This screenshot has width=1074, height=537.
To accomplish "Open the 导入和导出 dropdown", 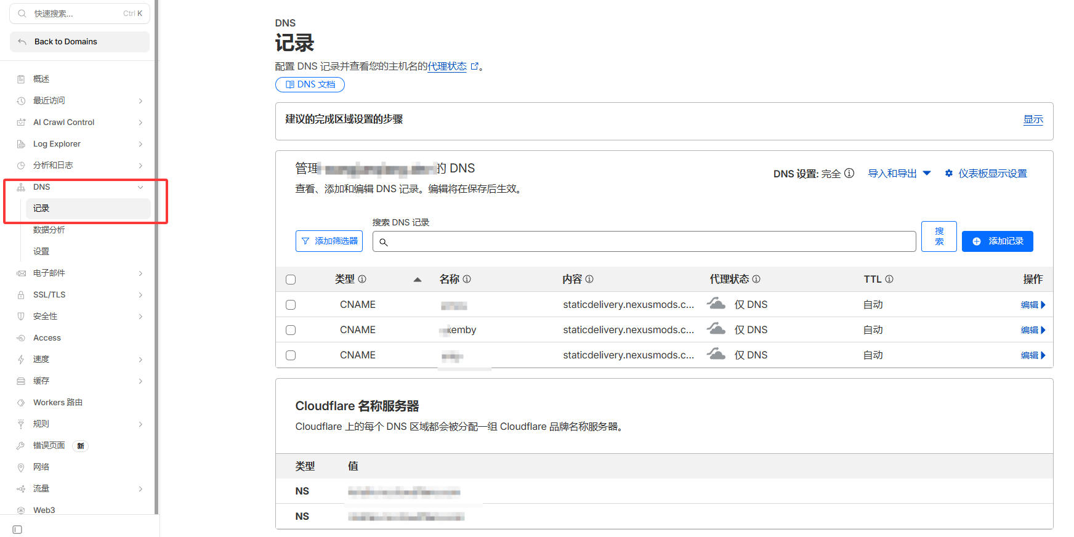I will pos(899,174).
